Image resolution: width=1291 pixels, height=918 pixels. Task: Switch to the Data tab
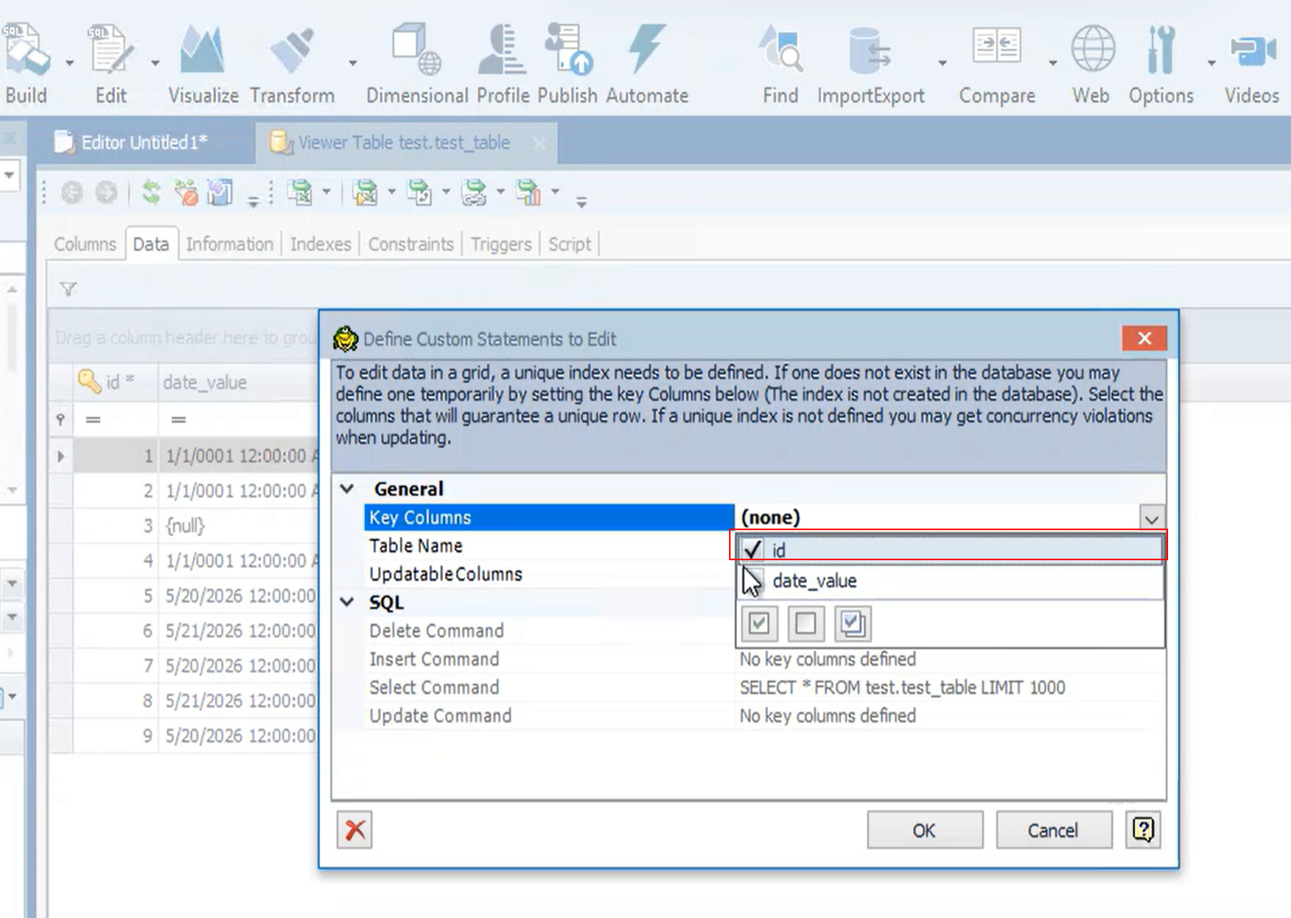coord(151,244)
